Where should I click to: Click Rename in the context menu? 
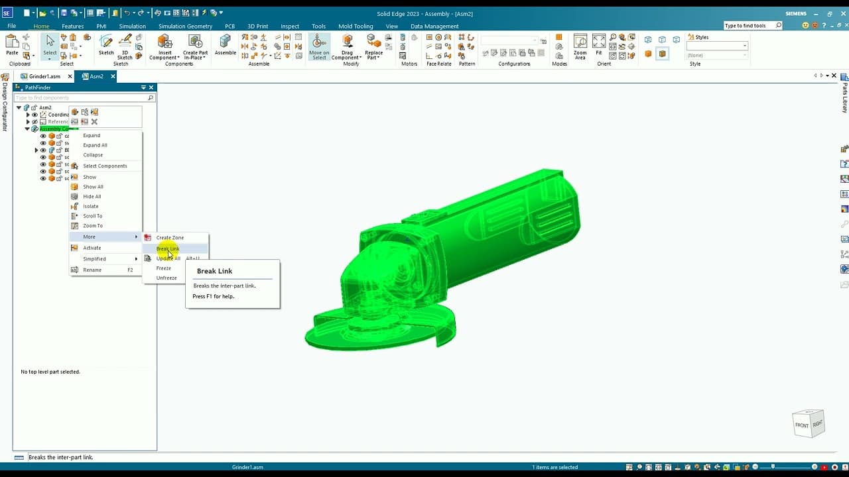coord(92,270)
